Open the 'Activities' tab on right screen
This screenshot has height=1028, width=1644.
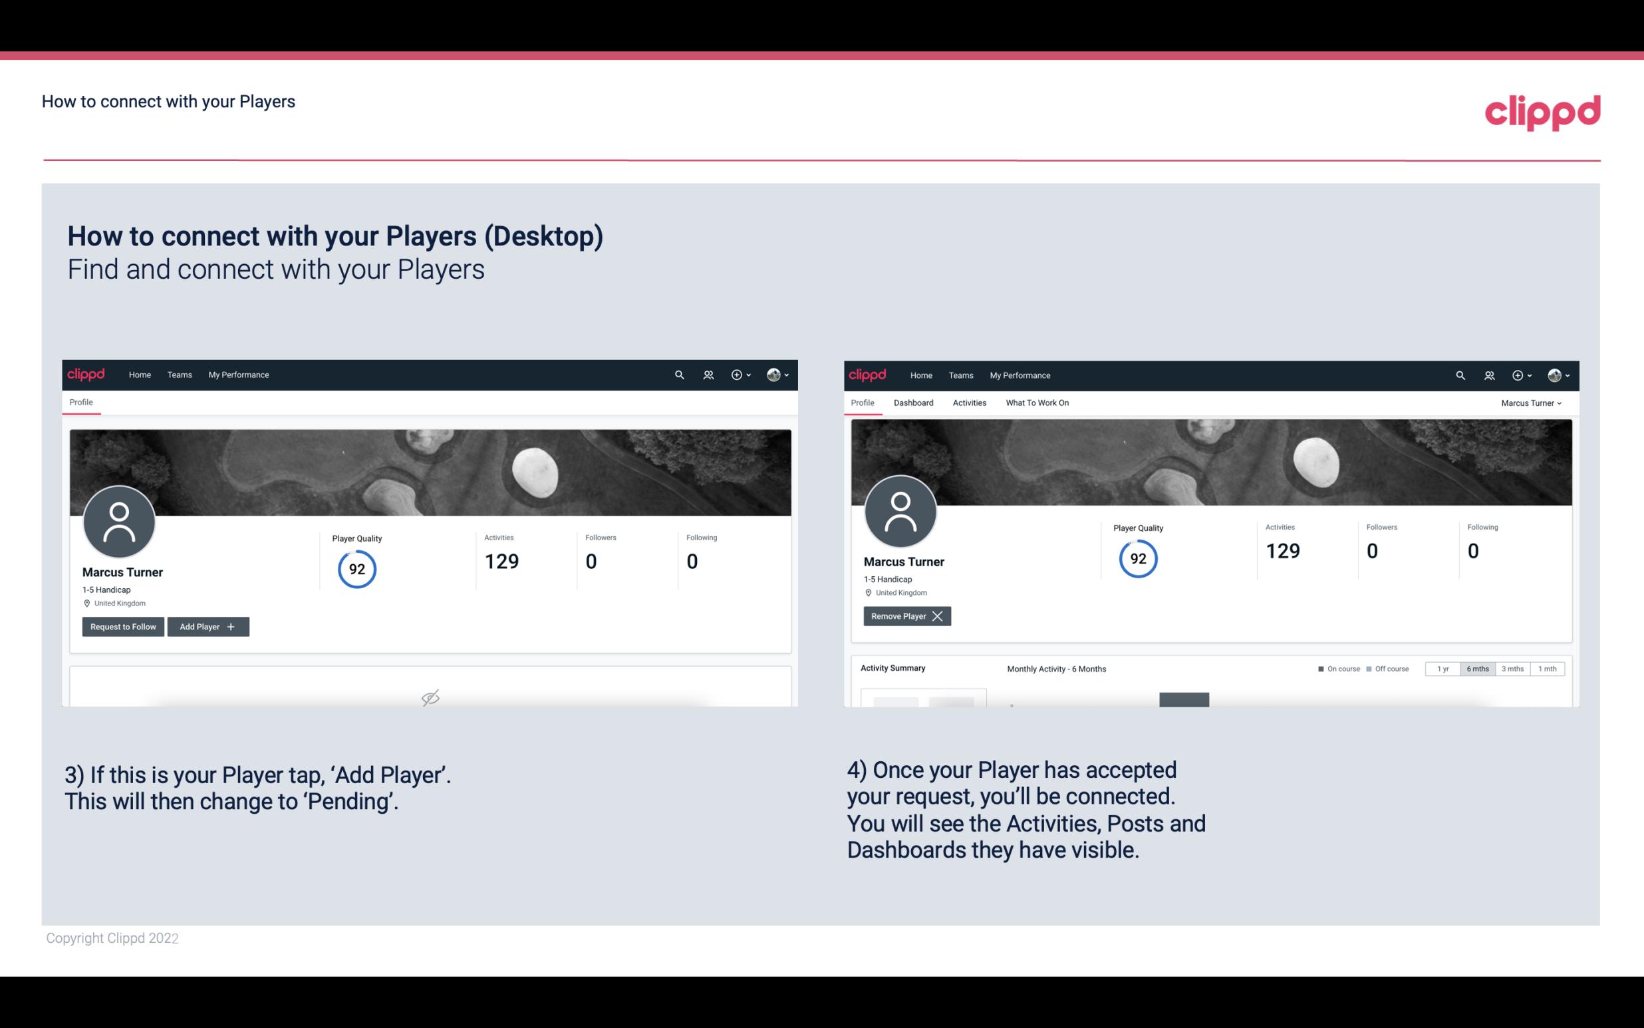point(970,403)
